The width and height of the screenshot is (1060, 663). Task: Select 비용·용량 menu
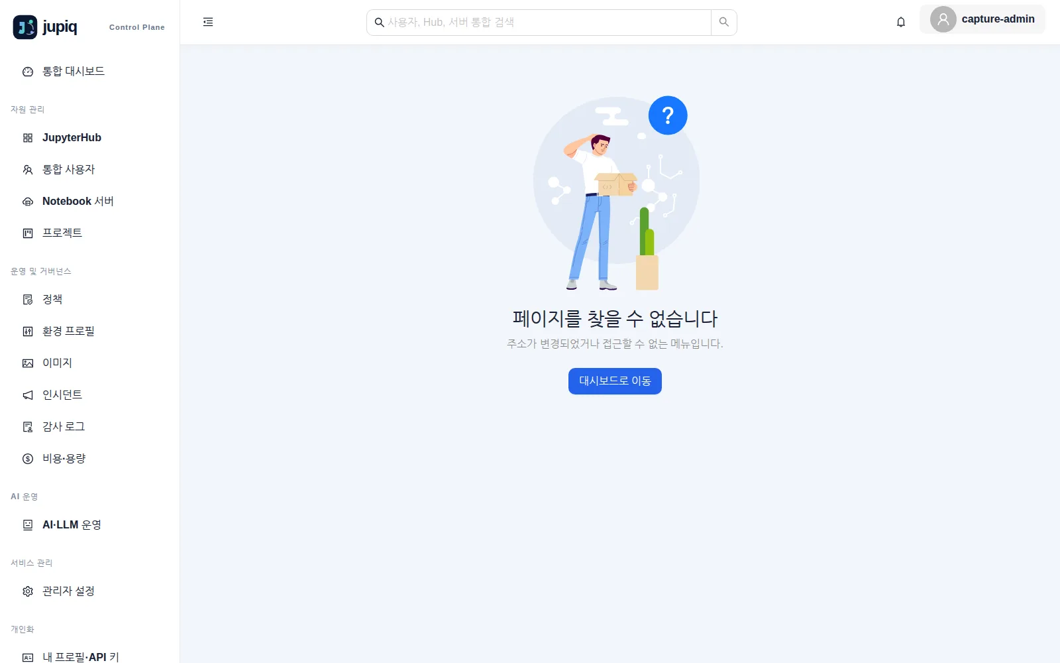[x=89, y=459]
